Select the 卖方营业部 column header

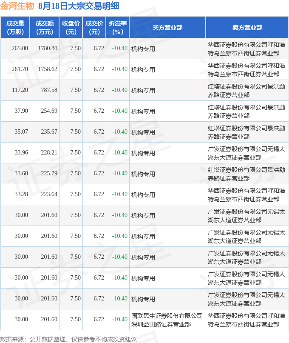tap(247, 28)
